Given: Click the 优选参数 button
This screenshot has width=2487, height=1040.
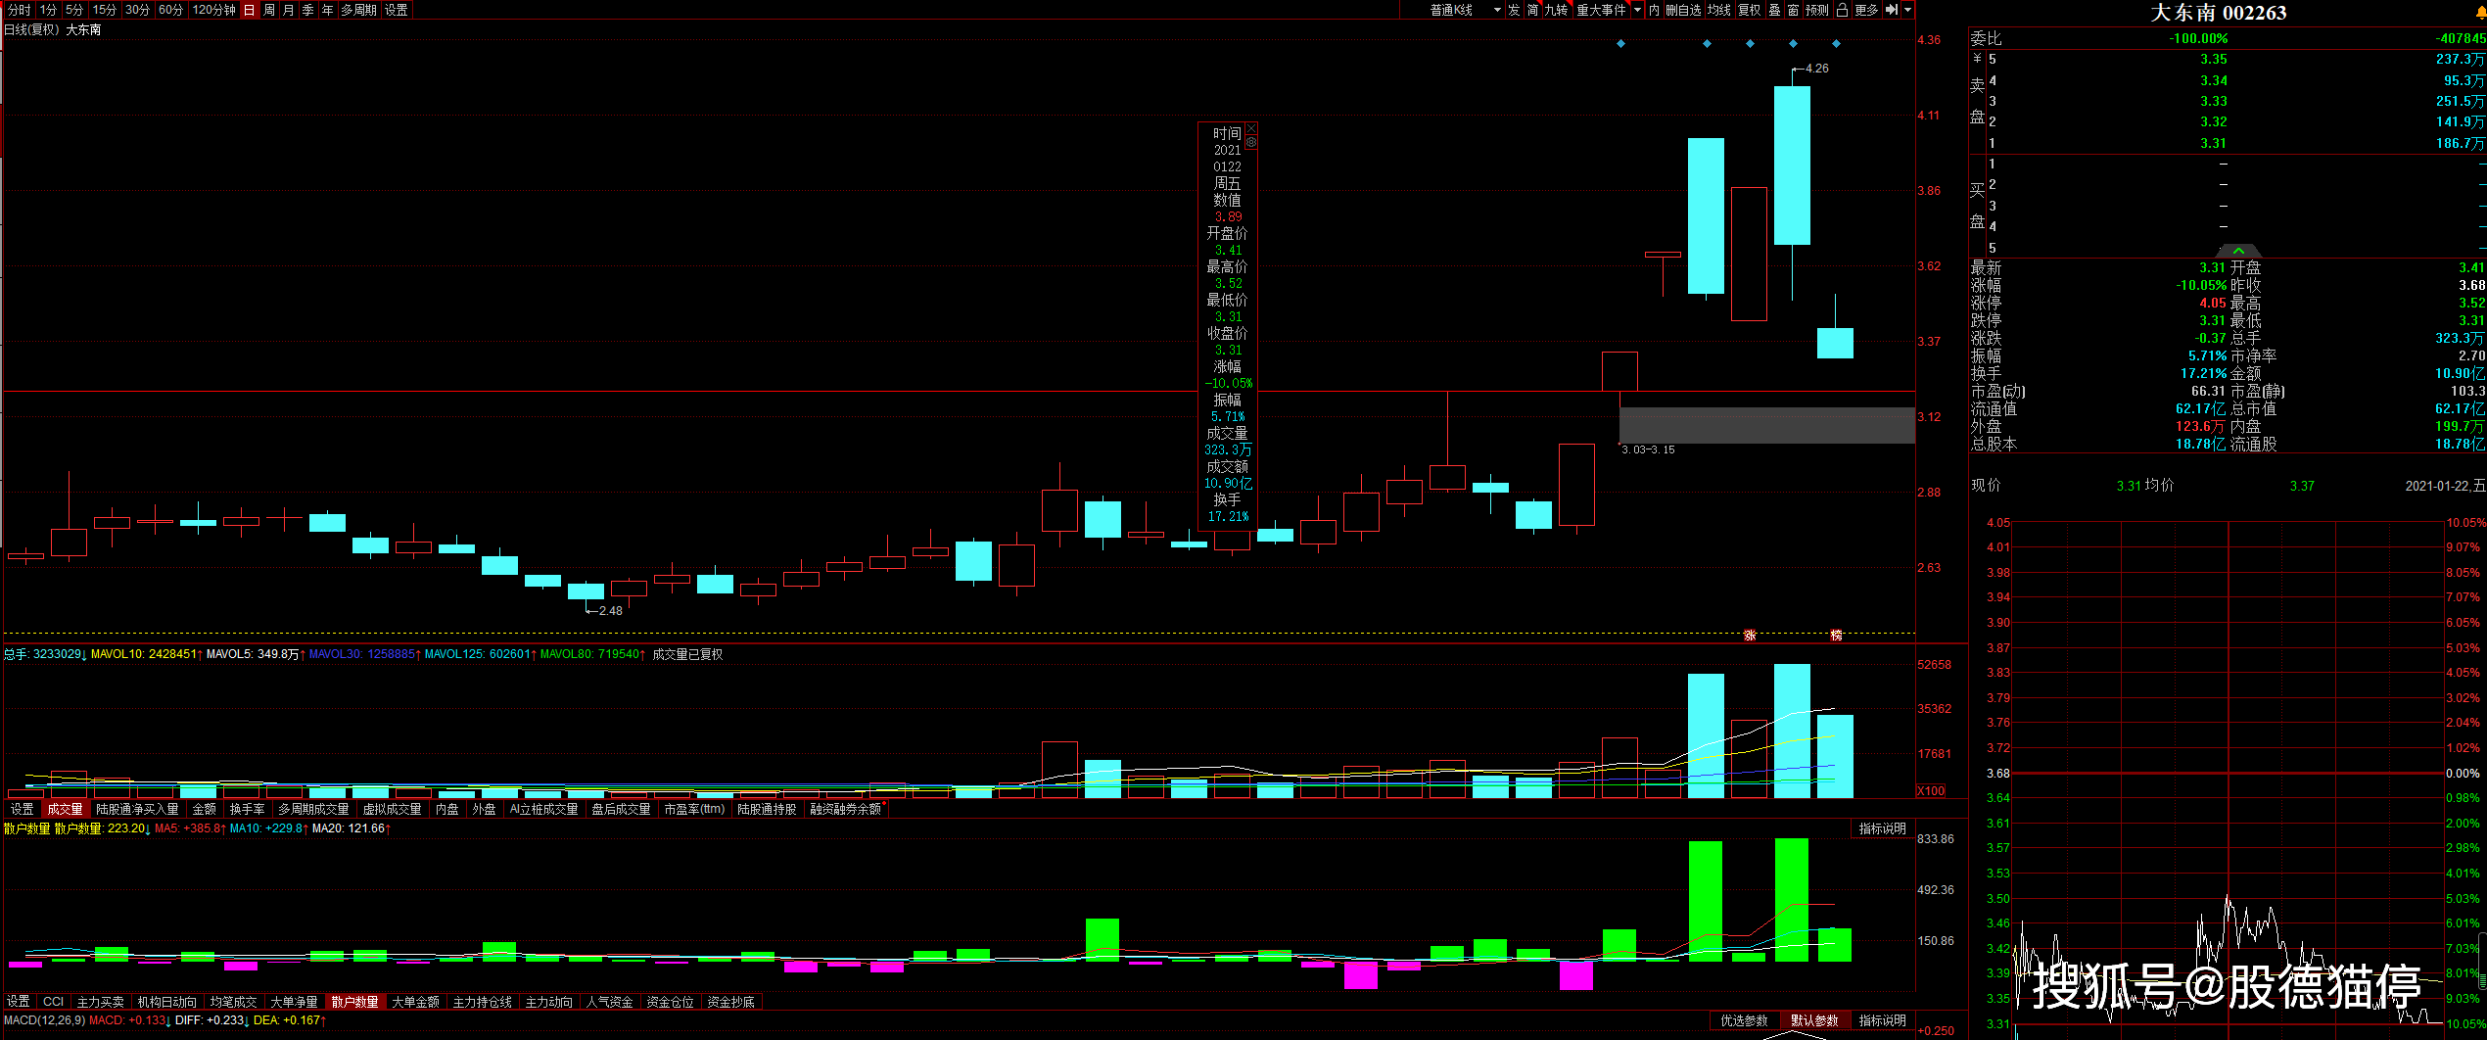Looking at the screenshot, I should tap(1744, 1020).
